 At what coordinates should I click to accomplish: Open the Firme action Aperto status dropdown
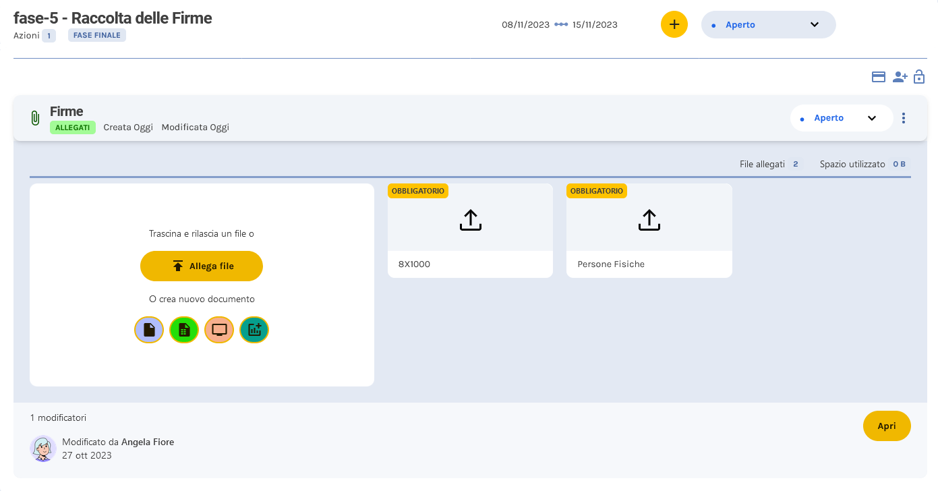(x=841, y=118)
